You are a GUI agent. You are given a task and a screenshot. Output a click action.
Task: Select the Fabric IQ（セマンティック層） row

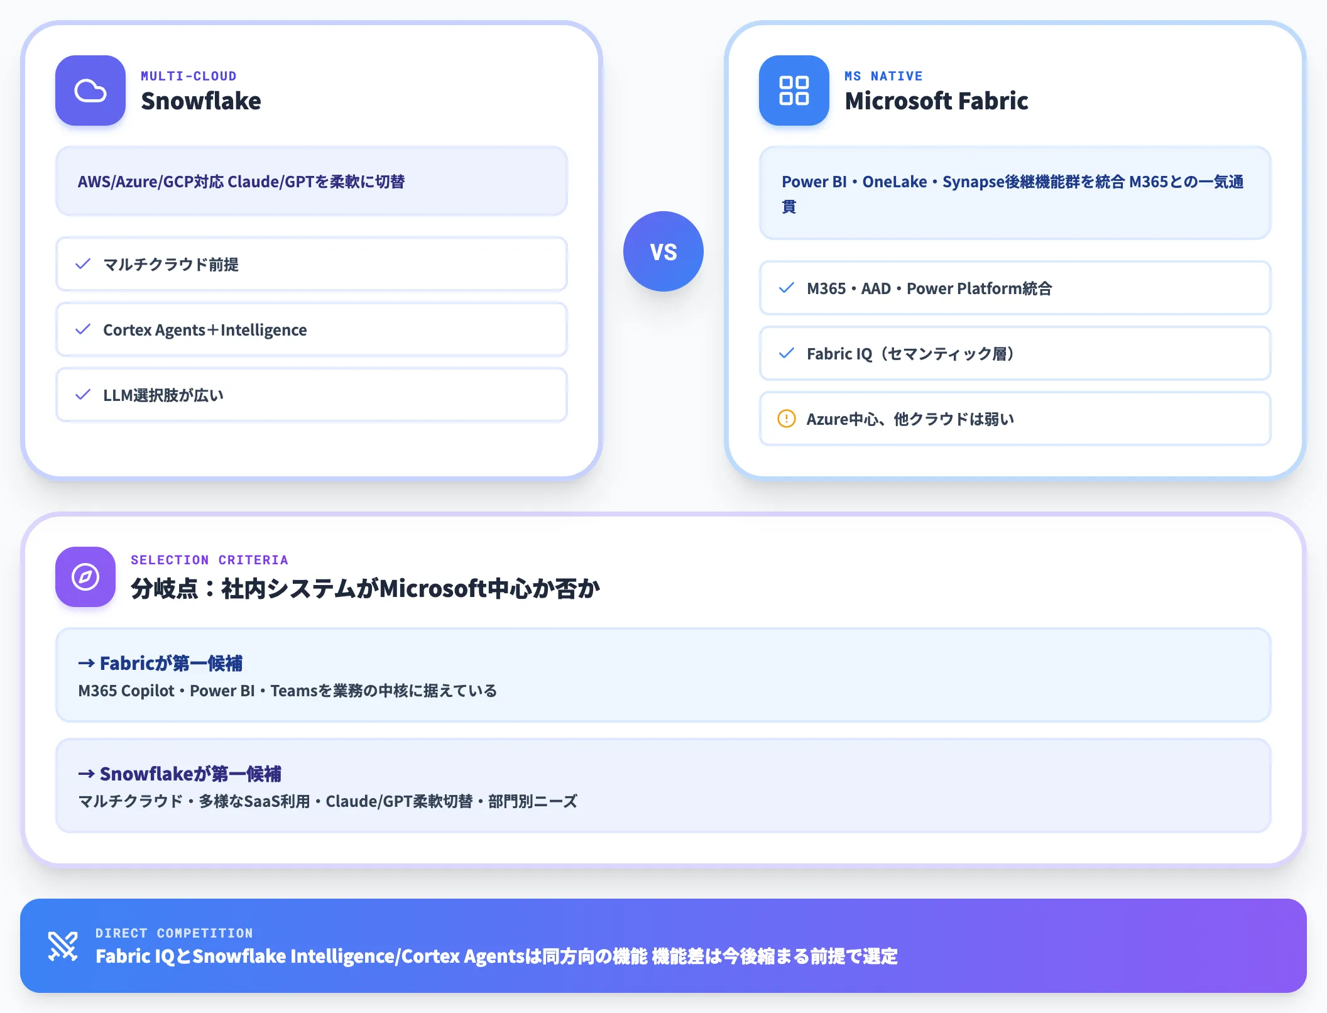[1015, 353]
